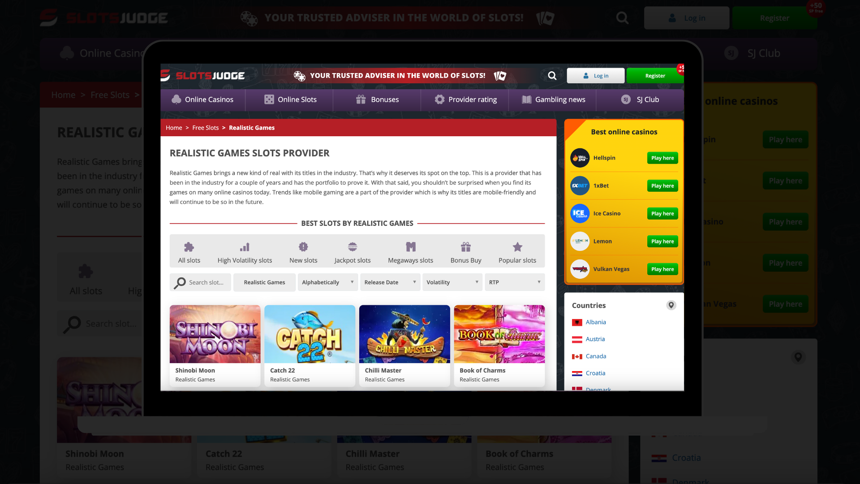Screen dimensions: 860x484
Task: Open the Volatility dropdown
Action: (x=452, y=282)
